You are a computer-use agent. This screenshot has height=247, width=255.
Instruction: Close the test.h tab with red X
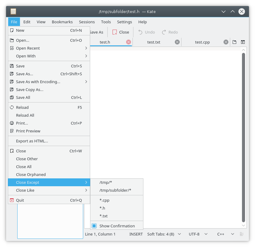click(x=129, y=42)
